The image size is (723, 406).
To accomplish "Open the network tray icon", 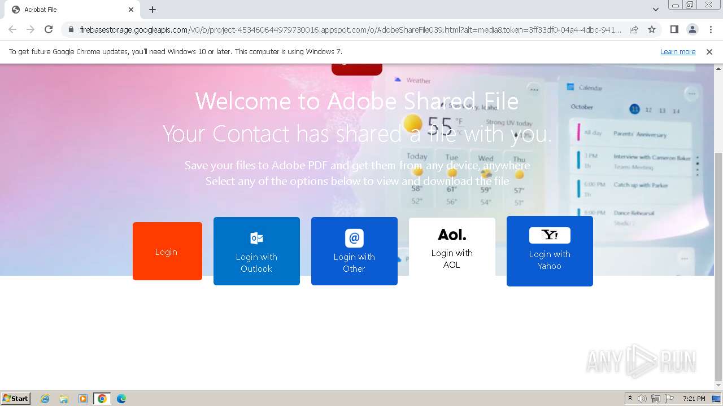I will click(x=655, y=399).
